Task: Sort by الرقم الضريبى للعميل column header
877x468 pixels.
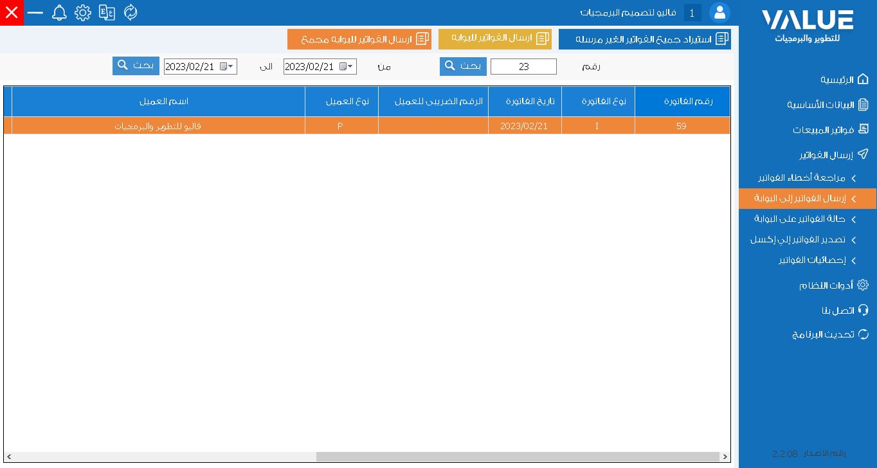Action: coord(433,102)
